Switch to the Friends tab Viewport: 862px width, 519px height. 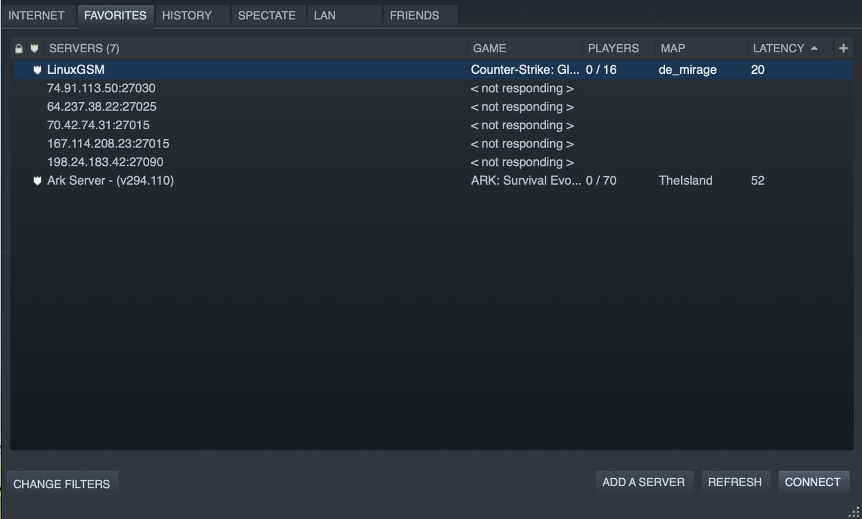click(x=413, y=15)
